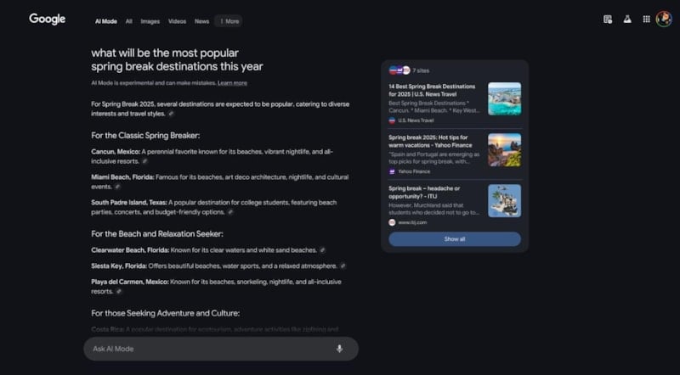Open the Google apps grid

point(646,20)
